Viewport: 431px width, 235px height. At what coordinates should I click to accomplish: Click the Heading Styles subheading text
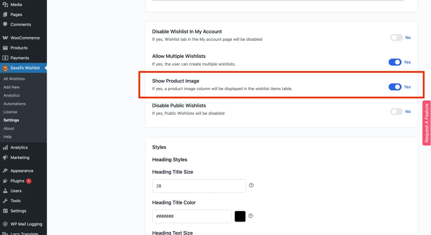[170, 159]
